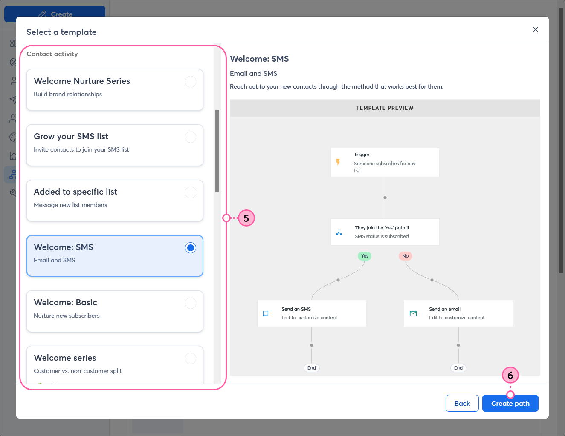The width and height of the screenshot is (565, 436).
Task: Select the Added to specific list radio
Action: (x=191, y=192)
